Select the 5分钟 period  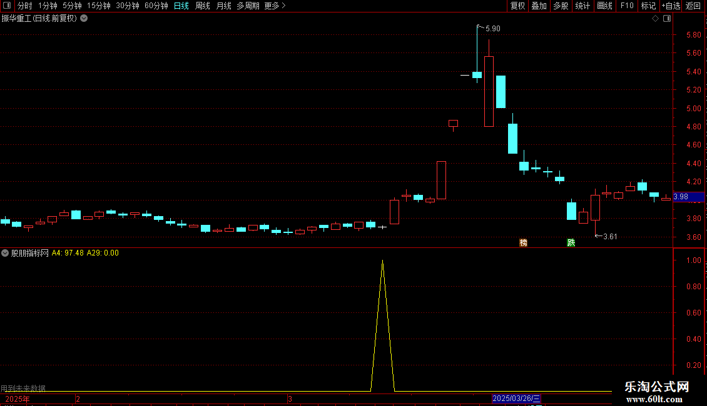72,6
